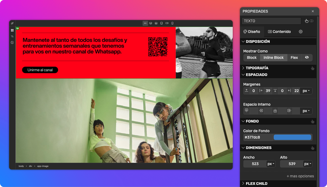Select the black-and-white runner photo
The image size is (327, 187).
coord(204,52)
